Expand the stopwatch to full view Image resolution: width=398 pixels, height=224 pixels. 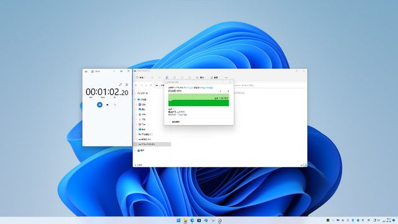pyautogui.click(x=121, y=84)
